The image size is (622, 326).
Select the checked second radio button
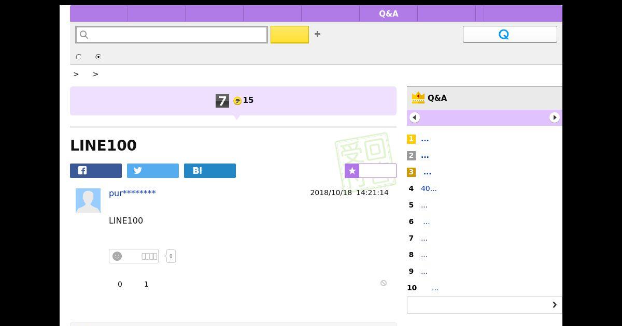coord(98,56)
